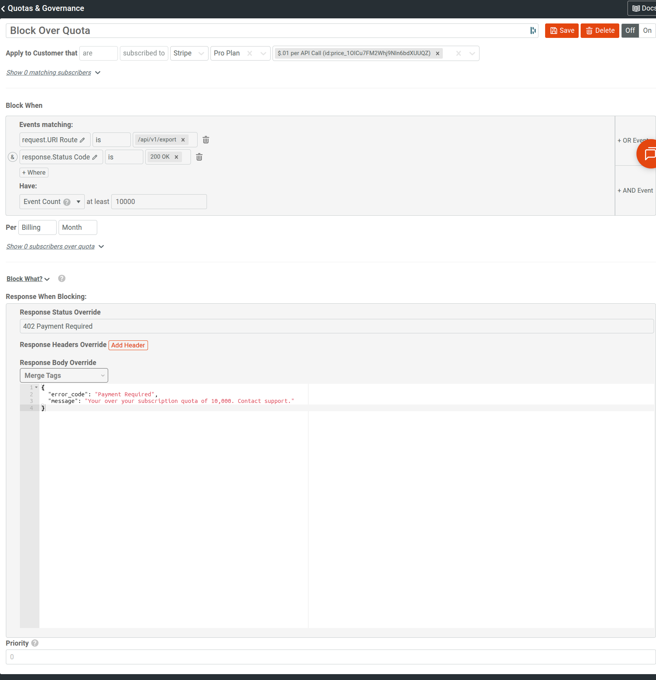The height and width of the screenshot is (680, 656).
Task: Go back using the Quotas & Governance arrow
Action: click(x=4, y=8)
